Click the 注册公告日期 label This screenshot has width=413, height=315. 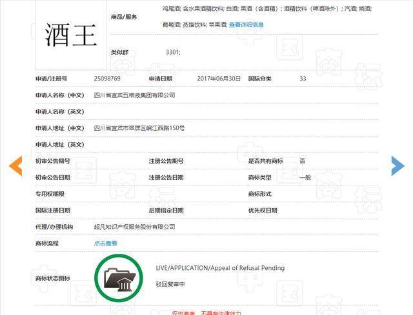(x=166, y=178)
